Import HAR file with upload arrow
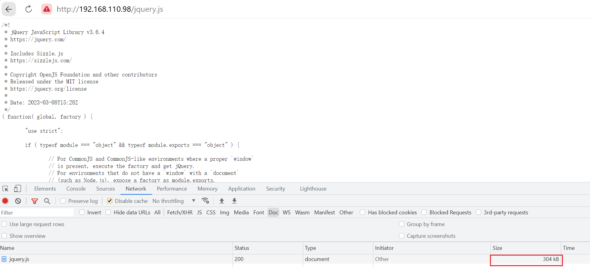590x267 pixels. click(x=222, y=201)
